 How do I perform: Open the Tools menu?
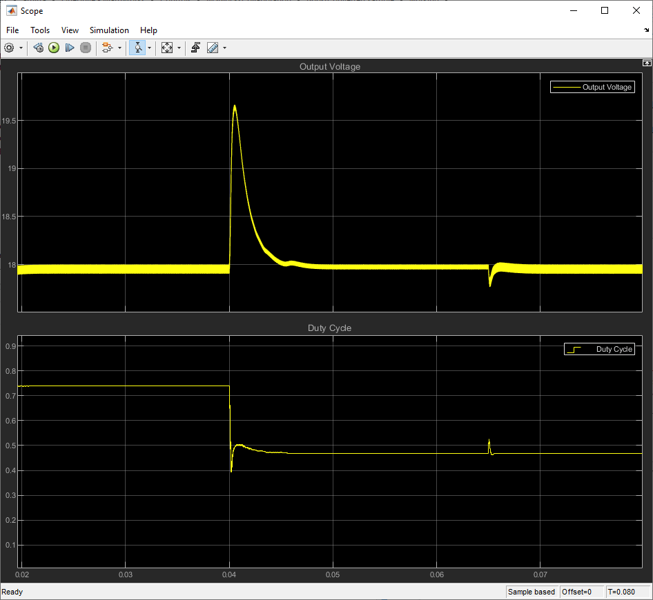click(39, 30)
